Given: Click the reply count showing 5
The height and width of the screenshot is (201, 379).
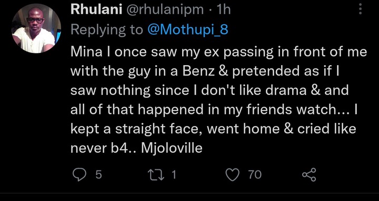Looking at the screenshot, I should click(98, 174).
